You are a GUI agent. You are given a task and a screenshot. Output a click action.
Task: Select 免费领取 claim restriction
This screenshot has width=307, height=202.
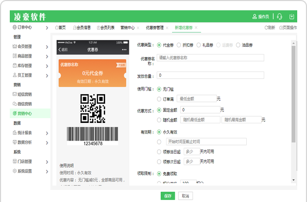pos(159,174)
